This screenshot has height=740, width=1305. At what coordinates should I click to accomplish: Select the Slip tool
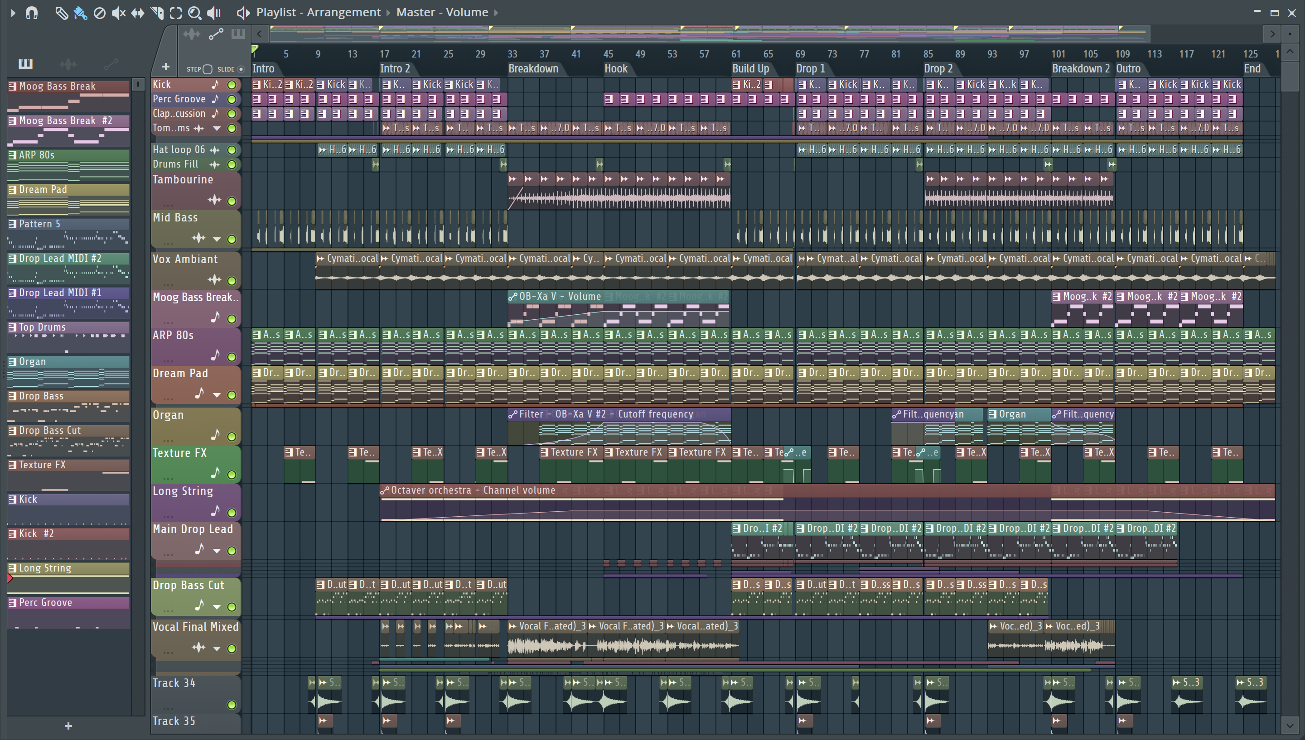[x=137, y=13]
